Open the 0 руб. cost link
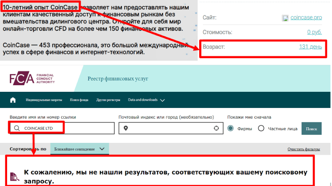 pyautogui.click(x=314, y=32)
